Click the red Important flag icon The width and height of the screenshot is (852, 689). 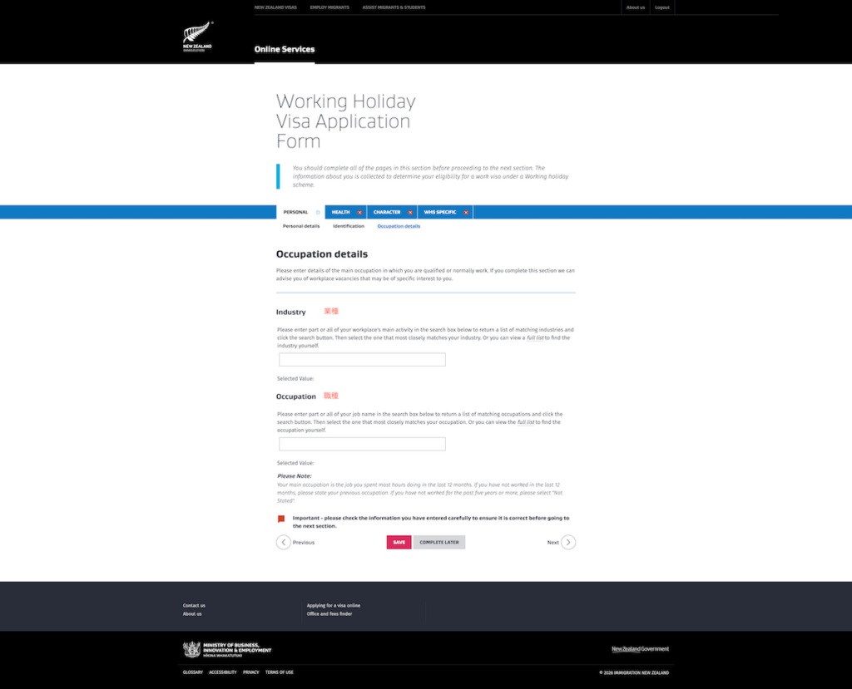(281, 519)
